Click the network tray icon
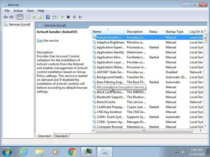 177,152
